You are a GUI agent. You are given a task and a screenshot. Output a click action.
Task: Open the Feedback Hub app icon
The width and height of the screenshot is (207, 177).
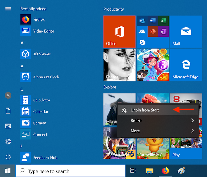(26, 157)
